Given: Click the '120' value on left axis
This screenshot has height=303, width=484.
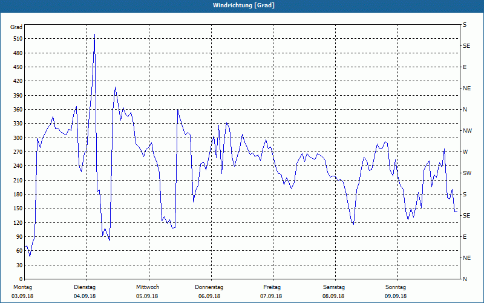Looking at the screenshot, I should coord(18,222).
